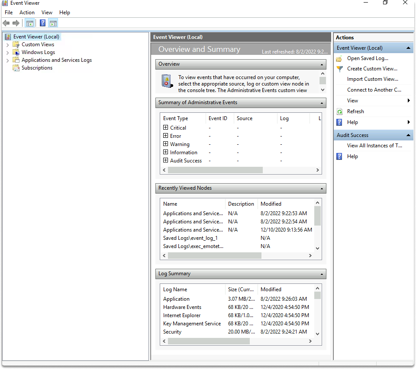Click the Event Viewer title bar app icon

click(5, 3)
